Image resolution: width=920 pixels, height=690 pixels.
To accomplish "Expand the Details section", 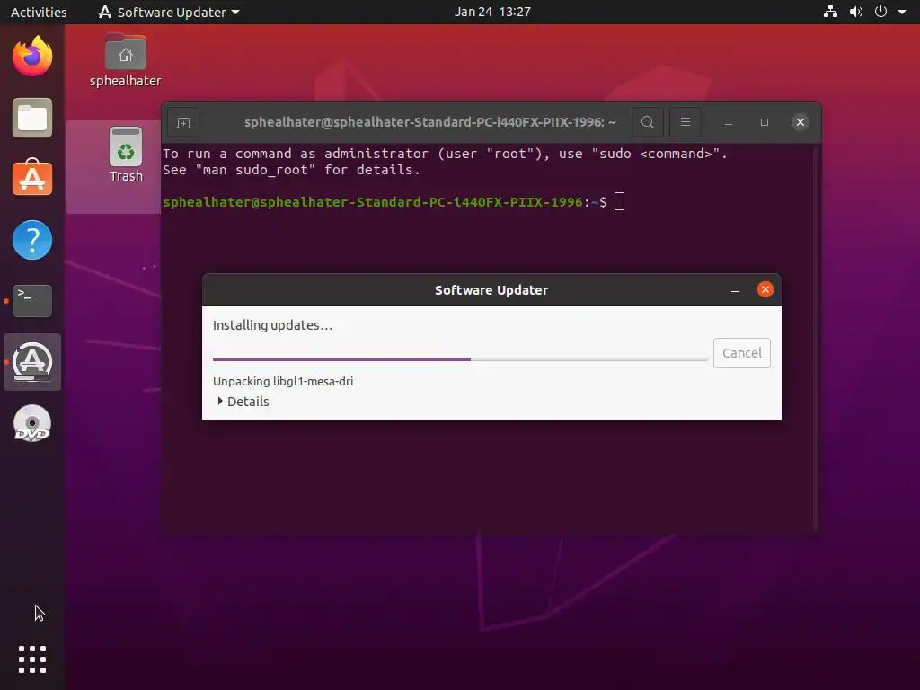I will coord(243,402).
